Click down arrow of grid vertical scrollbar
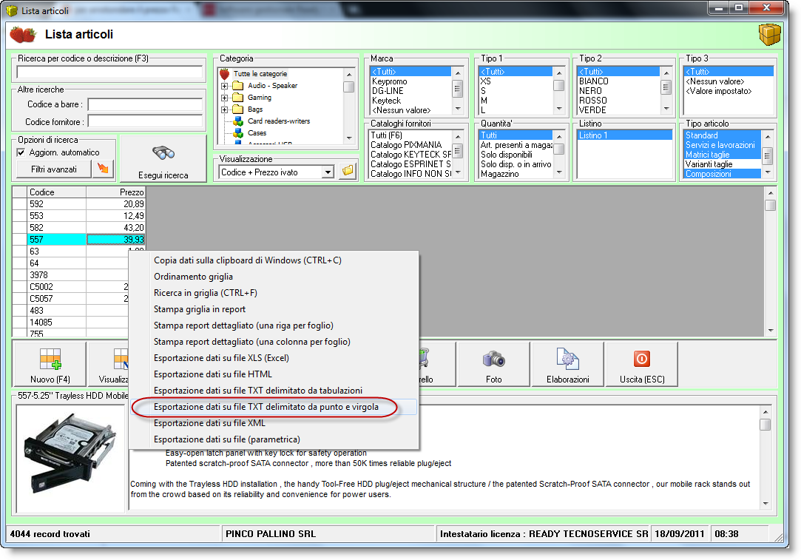The width and height of the screenshot is (801, 560). [x=771, y=331]
